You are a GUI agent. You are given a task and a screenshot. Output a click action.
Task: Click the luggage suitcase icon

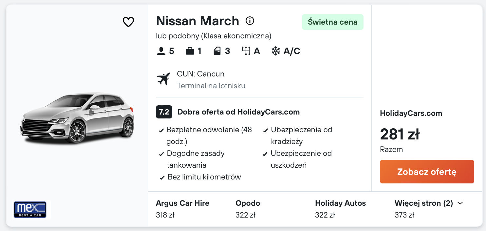(x=190, y=51)
